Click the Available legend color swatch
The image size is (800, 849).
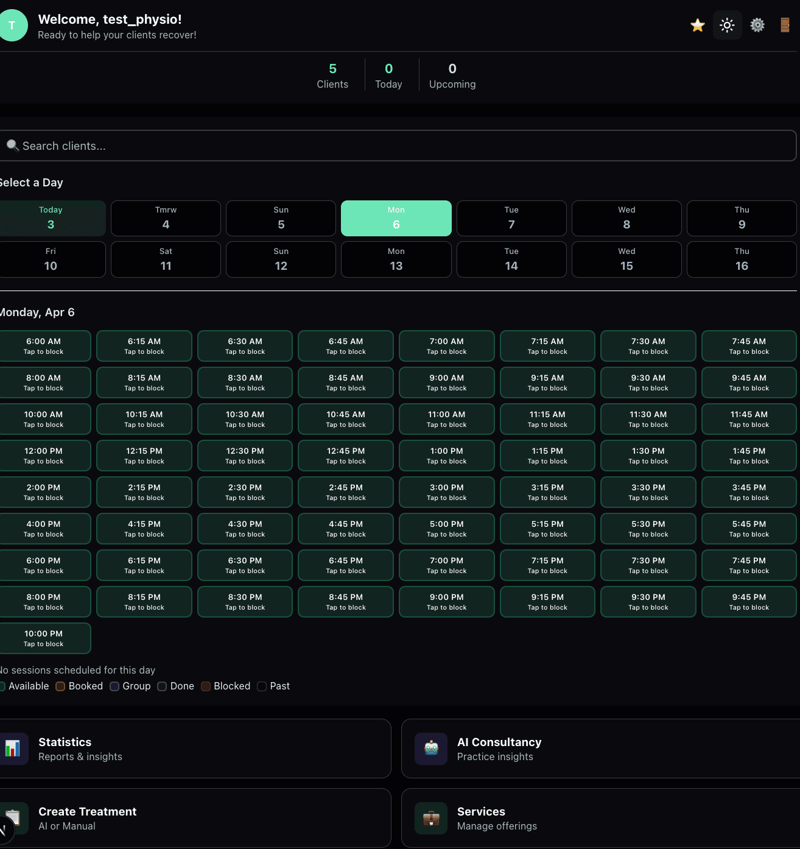click(x=2, y=686)
